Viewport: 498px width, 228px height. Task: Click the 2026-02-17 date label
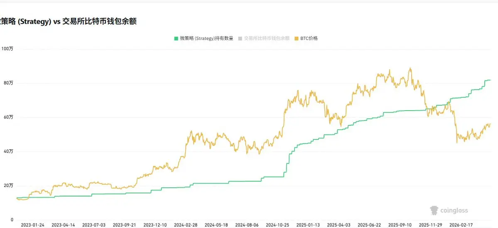(x=461, y=225)
